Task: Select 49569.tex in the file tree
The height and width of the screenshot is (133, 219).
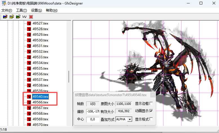Action: click(40, 119)
